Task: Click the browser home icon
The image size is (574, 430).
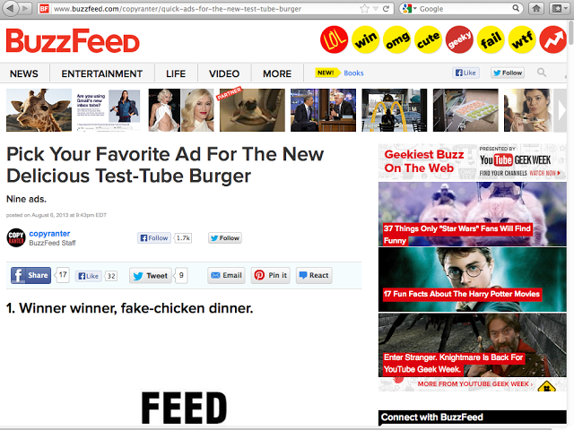Action: coord(536,8)
